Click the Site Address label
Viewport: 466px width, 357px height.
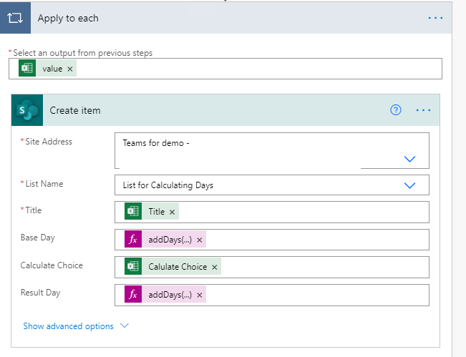point(49,142)
